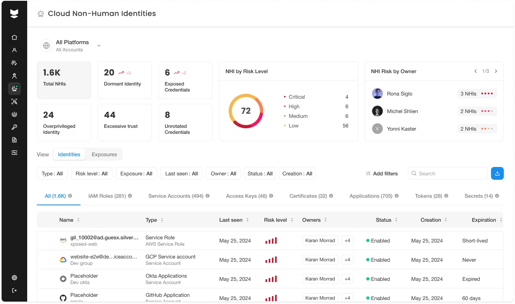Click info icon next to IAM Roles tab
The image size is (515, 304).
[x=130, y=196]
